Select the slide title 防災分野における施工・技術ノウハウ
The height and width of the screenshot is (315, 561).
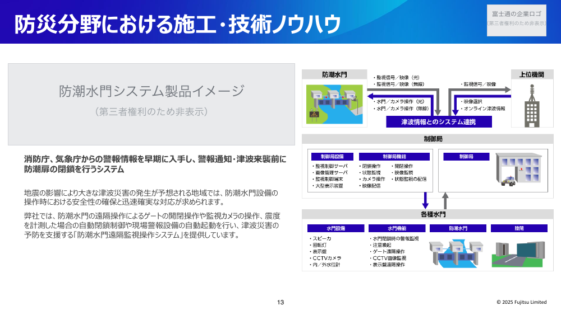[177, 24]
